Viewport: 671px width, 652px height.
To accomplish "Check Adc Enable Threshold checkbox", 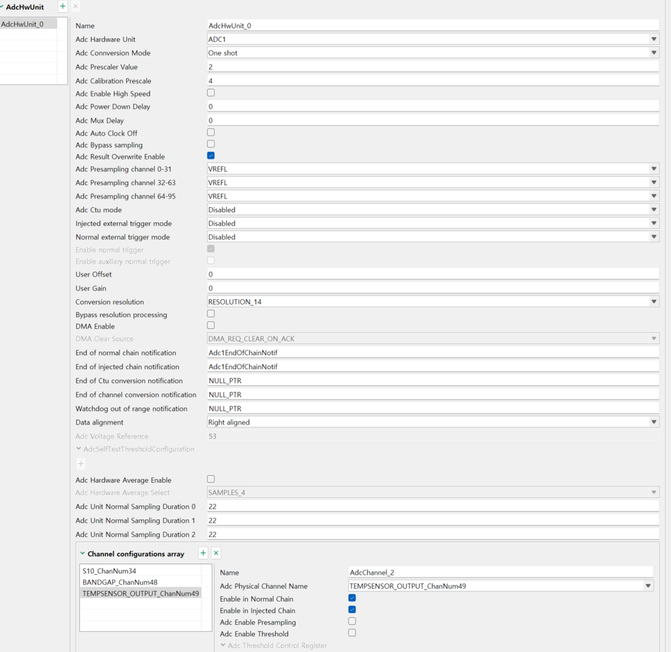I will [352, 633].
